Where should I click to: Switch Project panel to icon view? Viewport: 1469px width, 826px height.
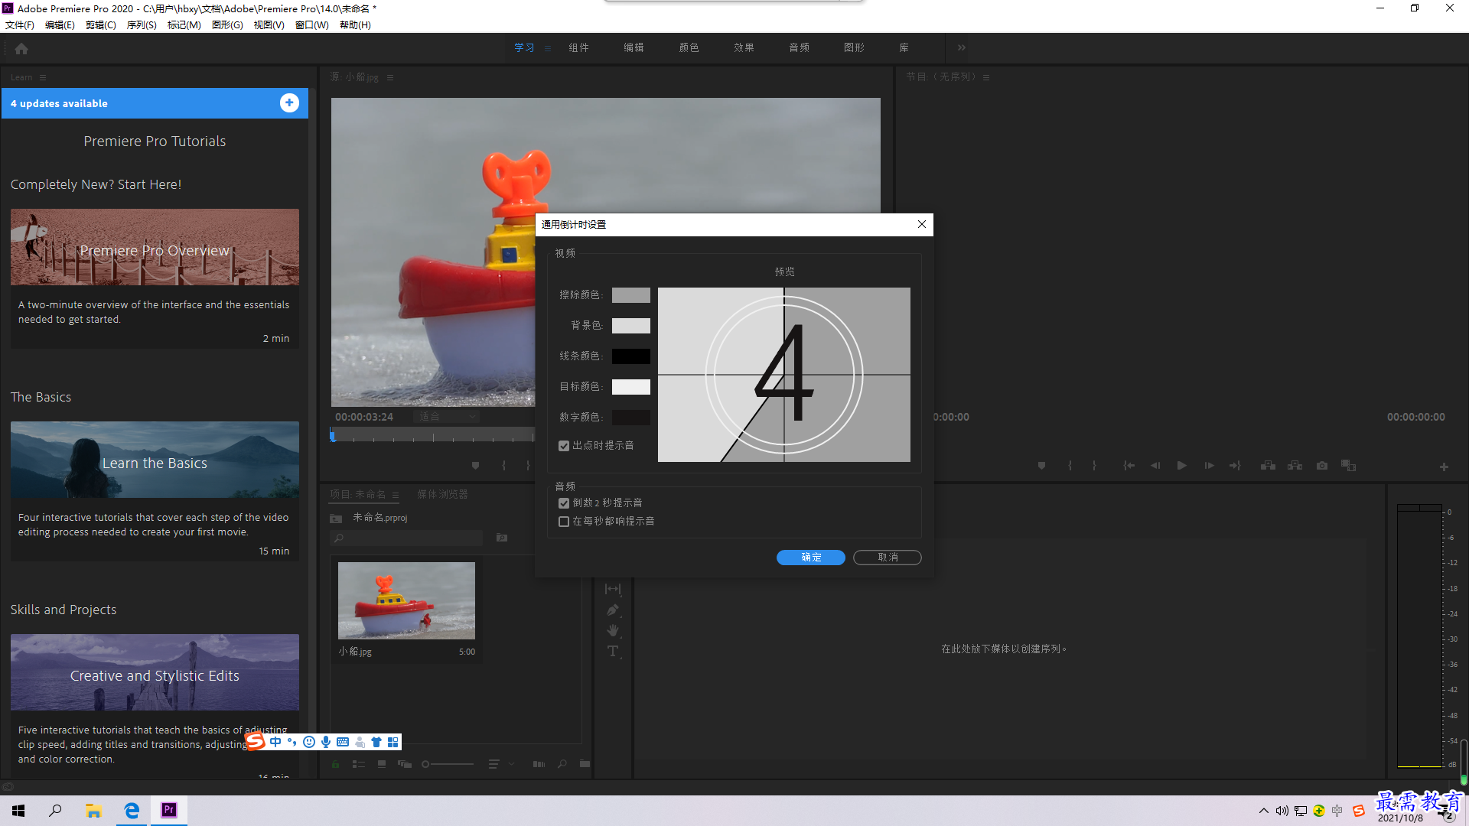[382, 764]
